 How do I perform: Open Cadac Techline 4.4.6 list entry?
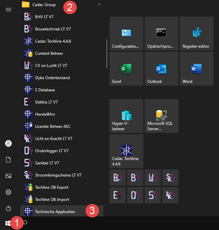tap(62, 41)
